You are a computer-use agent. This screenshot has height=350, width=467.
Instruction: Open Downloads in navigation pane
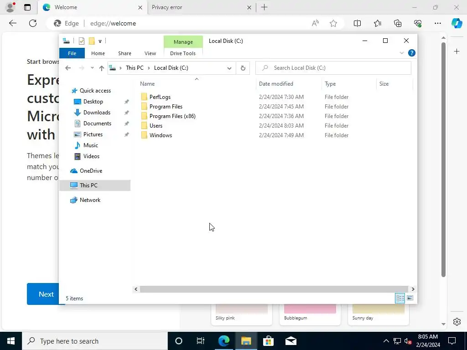pyautogui.click(x=97, y=113)
